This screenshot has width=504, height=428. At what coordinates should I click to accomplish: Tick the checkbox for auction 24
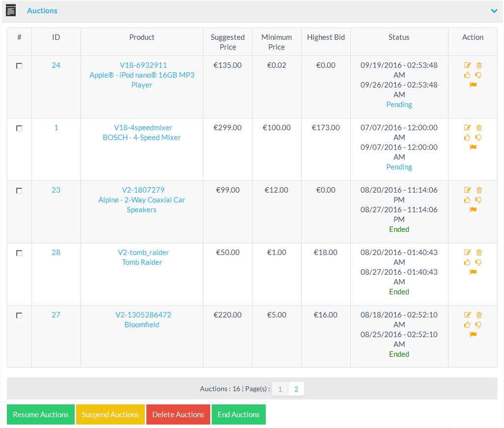click(x=19, y=66)
